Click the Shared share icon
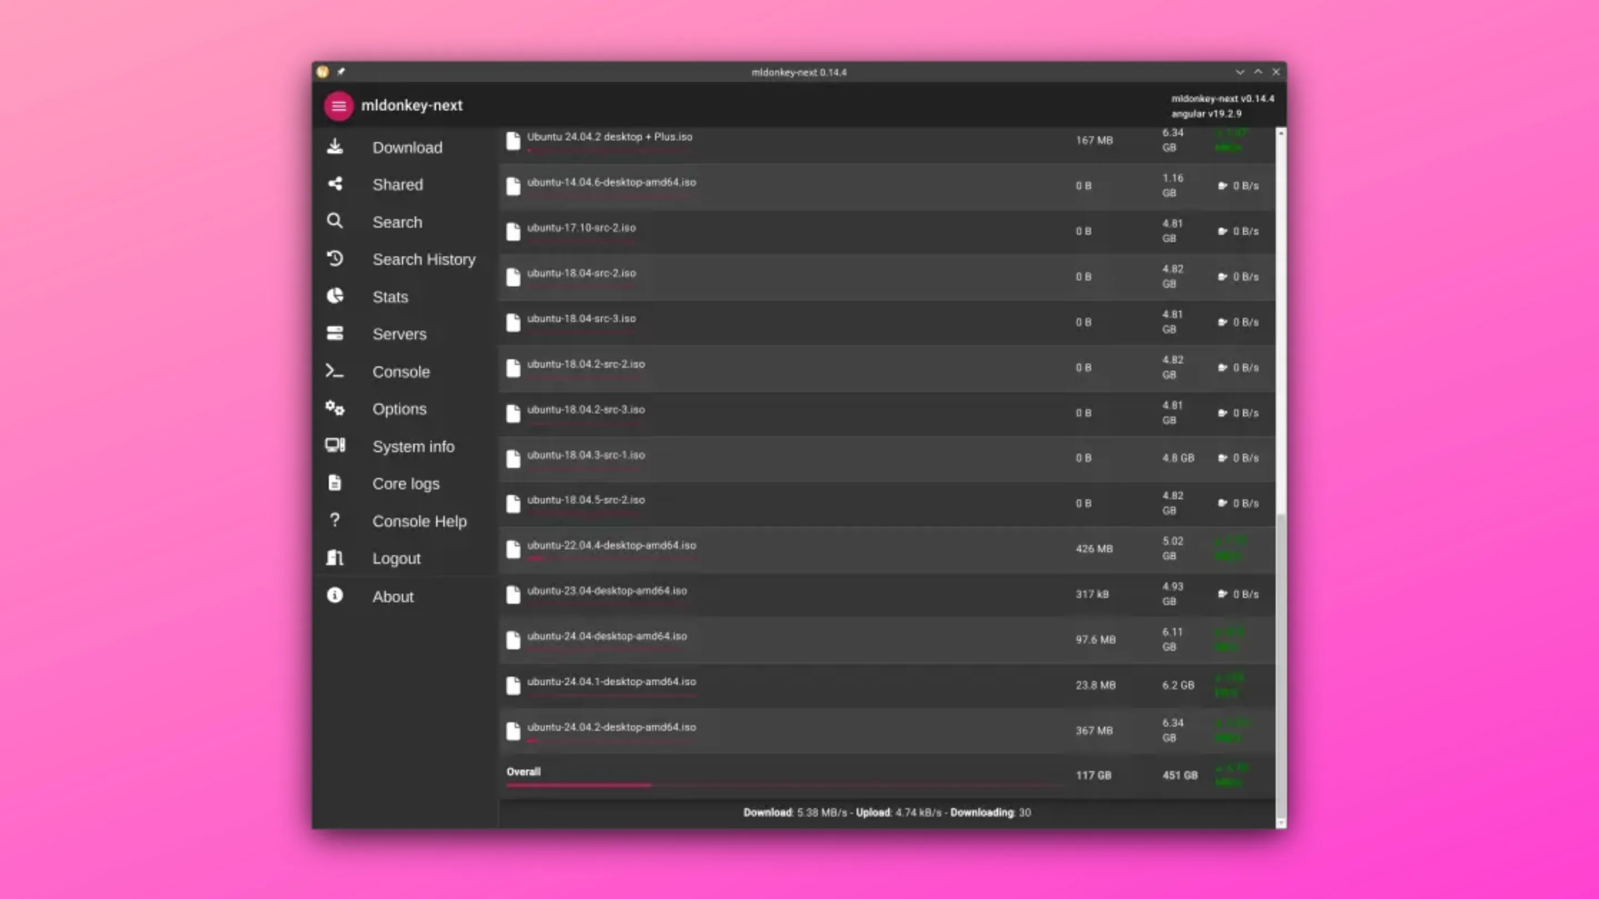This screenshot has height=899, width=1599. coord(335,184)
